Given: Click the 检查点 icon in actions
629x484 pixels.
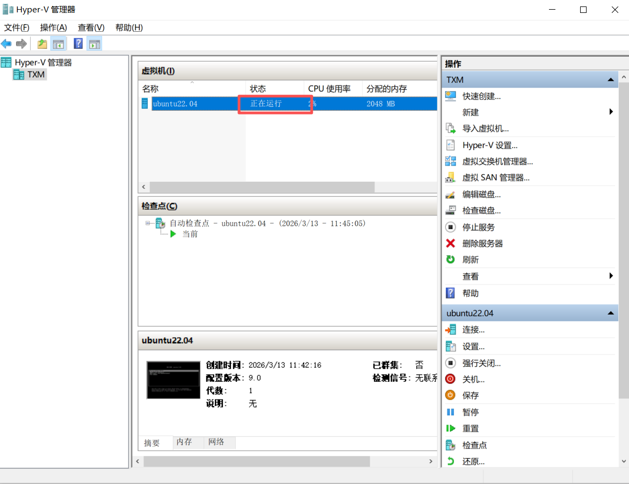Looking at the screenshot, I should (x=451, y=445).
